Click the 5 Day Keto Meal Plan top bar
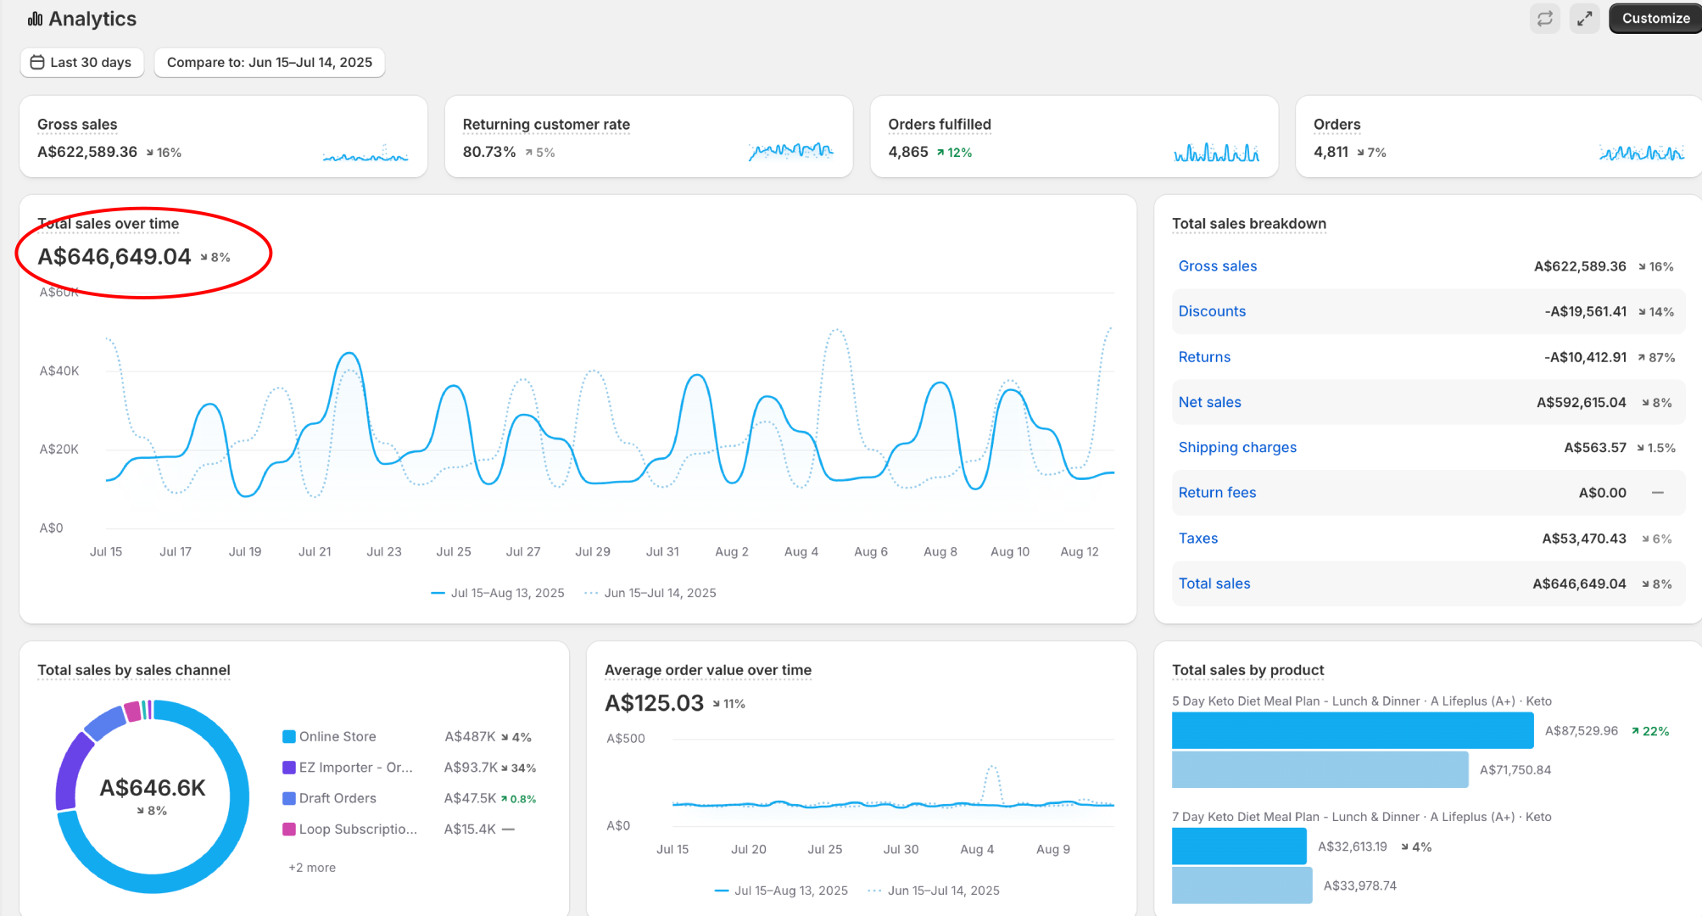This screenshot has height=916, width=1702. (1352, 730)
